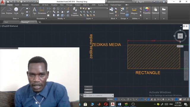Select the Offset tool
This screenshot has width=190, height=107.
68,15
